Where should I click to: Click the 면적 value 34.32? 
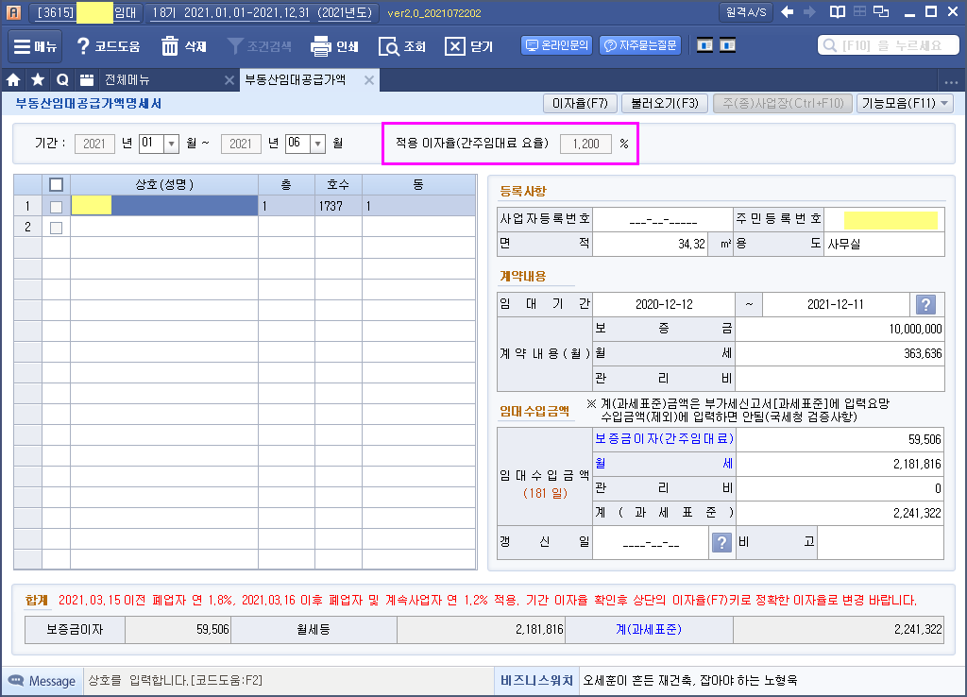[651, 244]
